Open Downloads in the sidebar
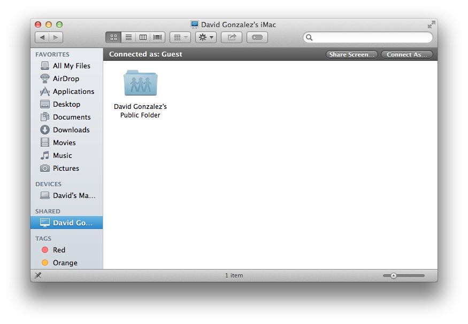Viewport: 468px width, 324px height. tap(66, 130)
